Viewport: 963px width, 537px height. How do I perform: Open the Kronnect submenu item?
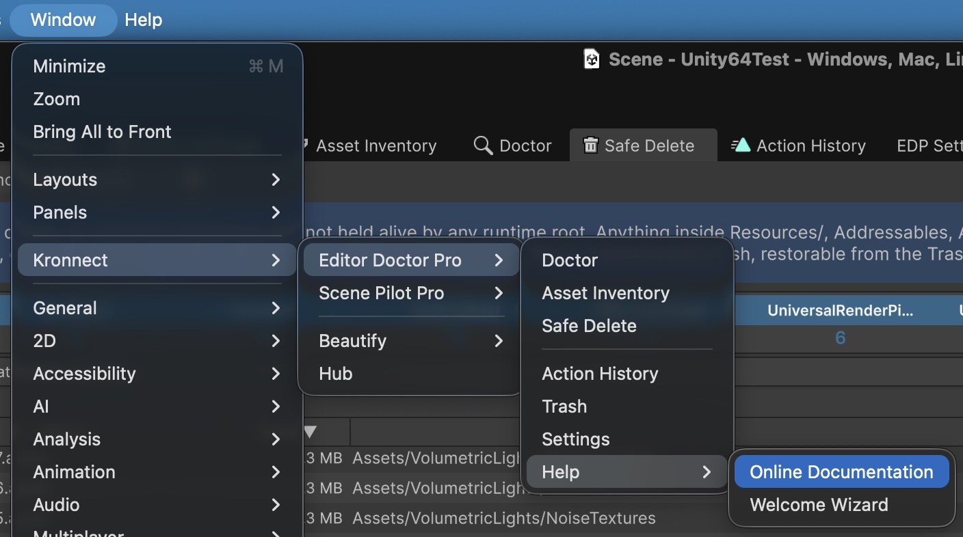157,260
